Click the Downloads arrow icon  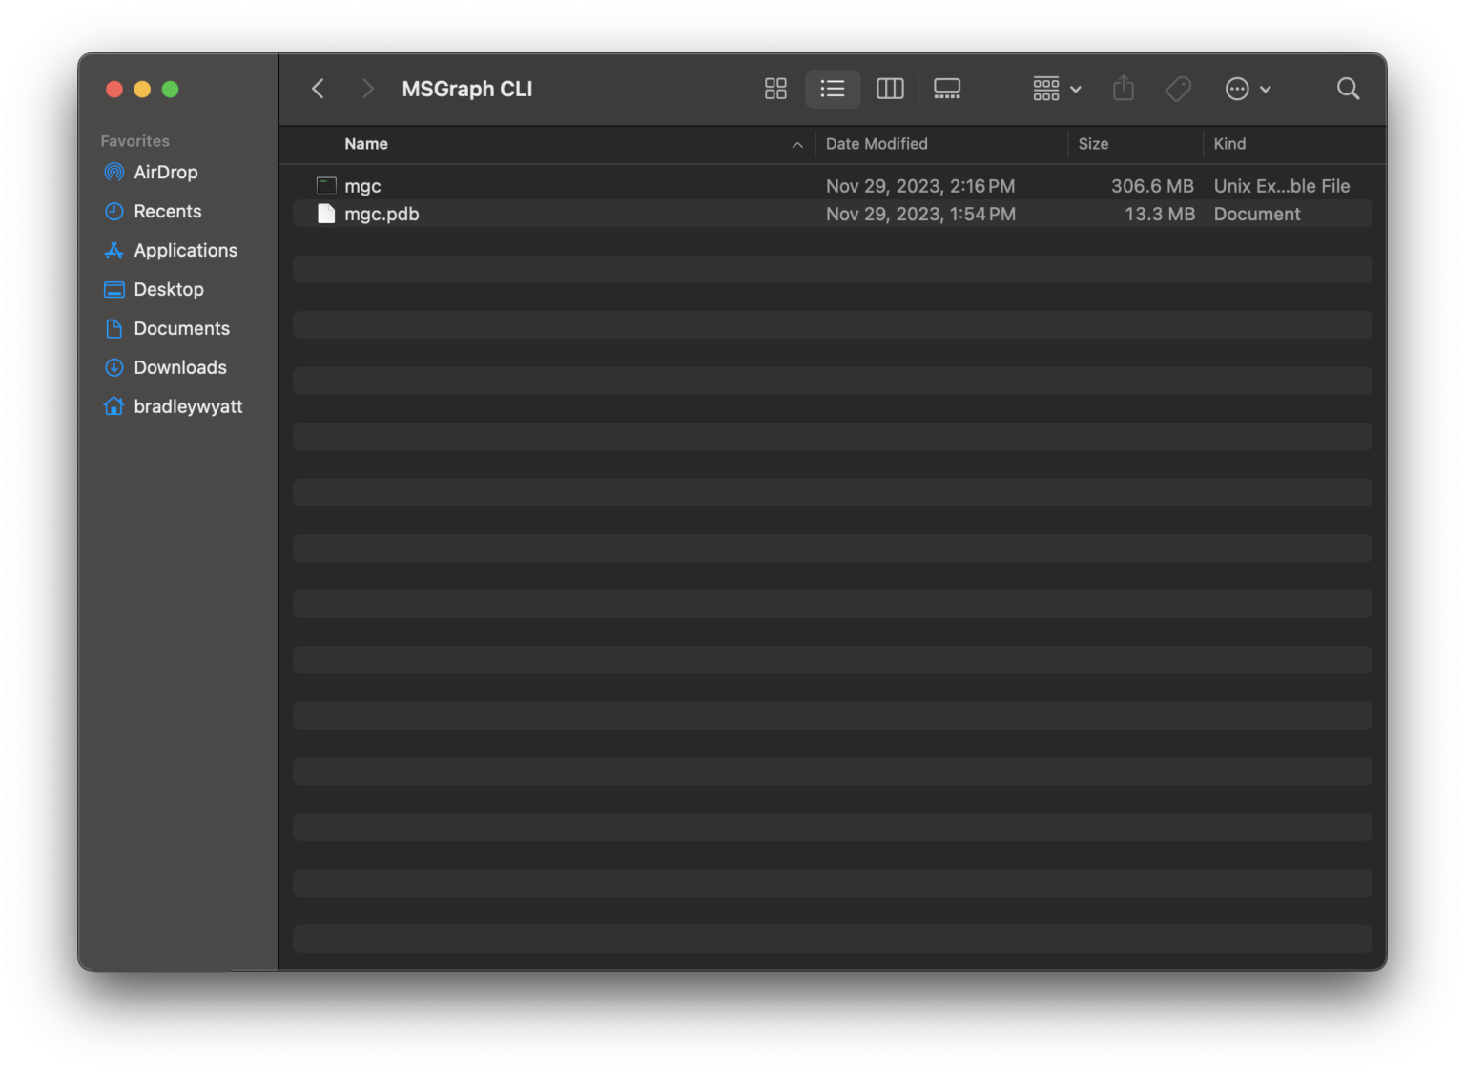coord(113,367)
